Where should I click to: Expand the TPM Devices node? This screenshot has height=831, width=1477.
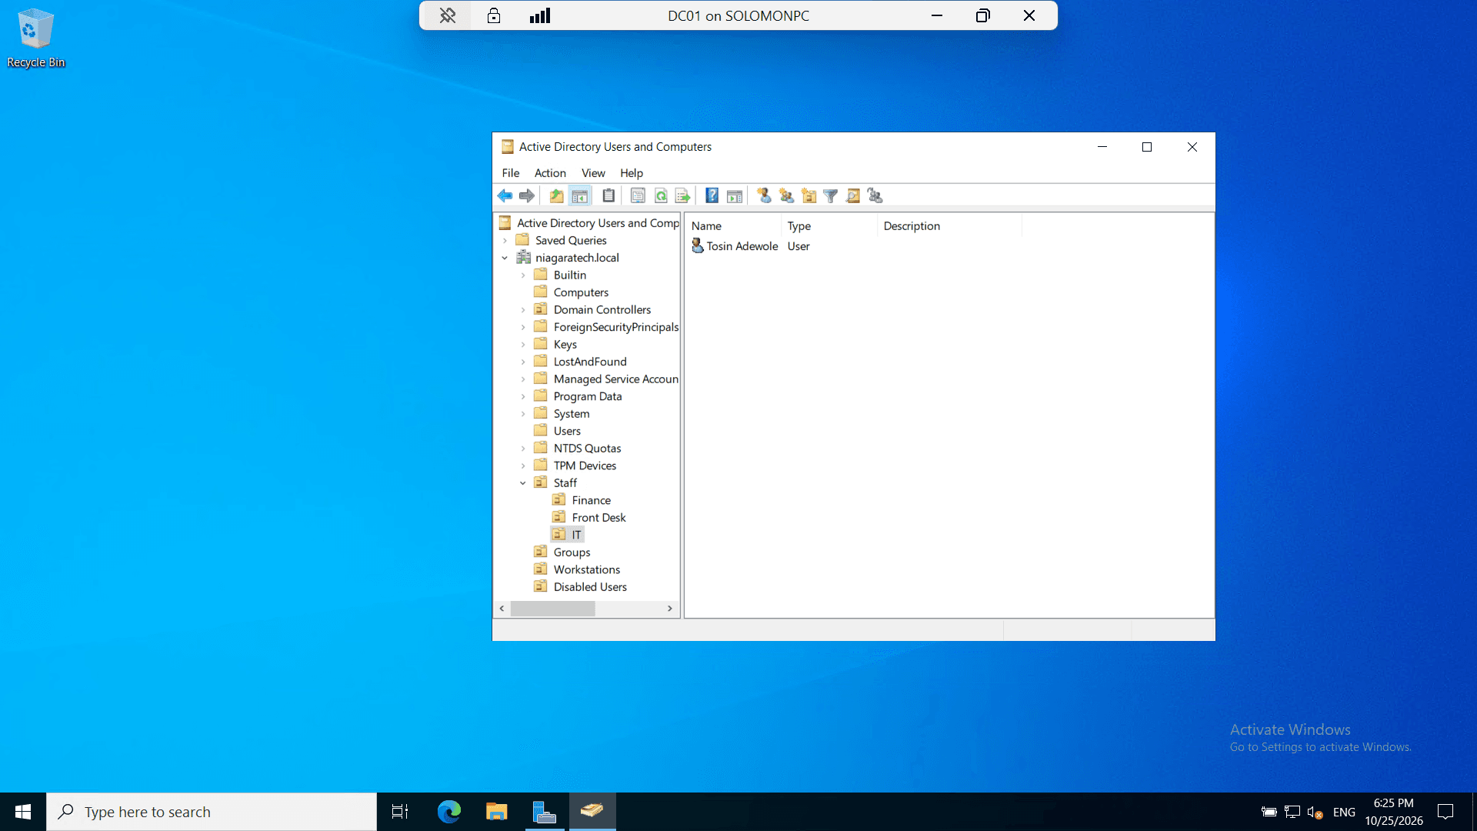tap(523, 466)
